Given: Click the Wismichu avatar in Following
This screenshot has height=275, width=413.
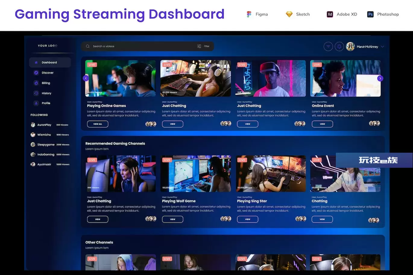Looking at the screenshot, I should coord(33,135).
